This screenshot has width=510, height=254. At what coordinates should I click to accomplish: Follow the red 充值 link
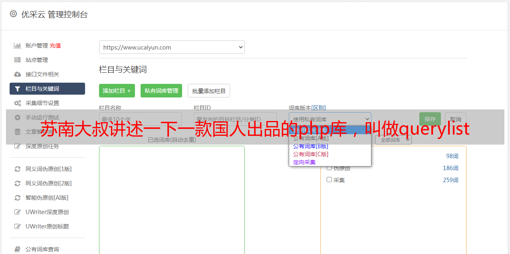coord(55,46)
